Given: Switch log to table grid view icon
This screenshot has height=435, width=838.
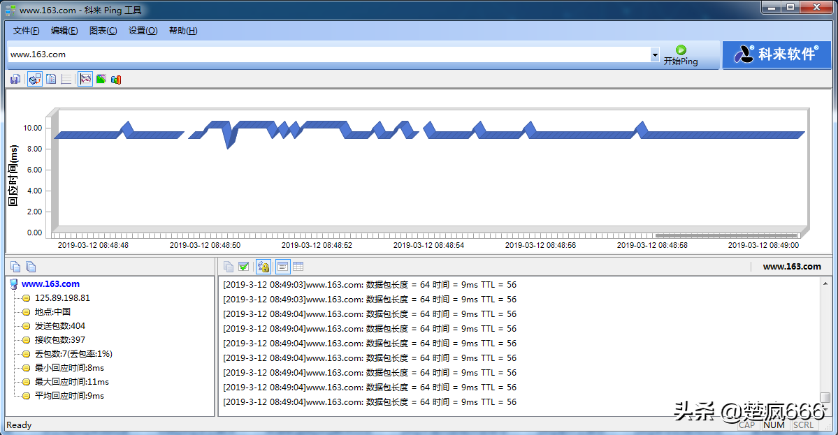Looking at the screenshot, I should (x=298, y=266).
